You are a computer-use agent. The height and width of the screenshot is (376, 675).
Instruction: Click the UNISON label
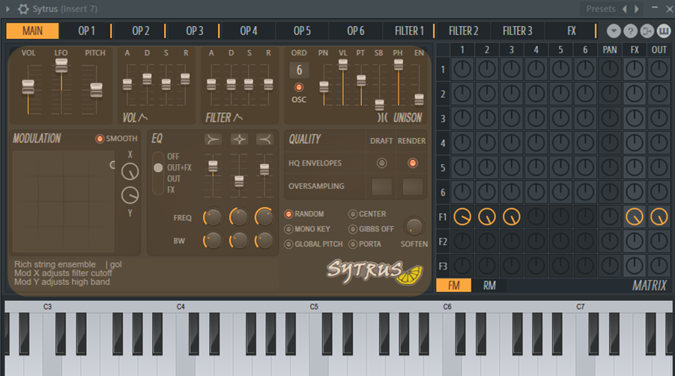coord(408,118)
